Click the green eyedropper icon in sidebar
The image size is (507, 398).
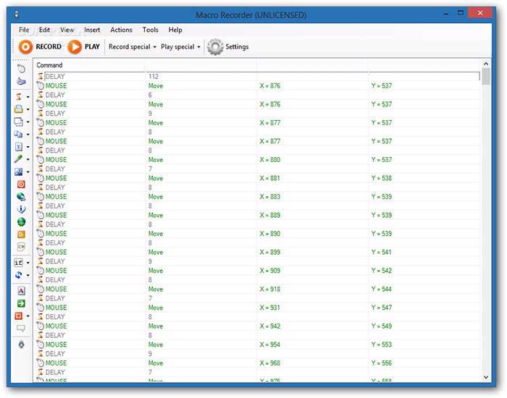20,159
